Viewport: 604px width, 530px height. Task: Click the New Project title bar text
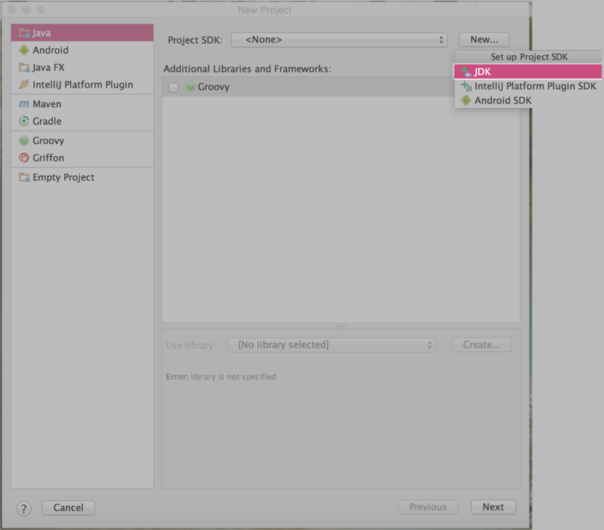pyautogui.click(x=265, y=10)
